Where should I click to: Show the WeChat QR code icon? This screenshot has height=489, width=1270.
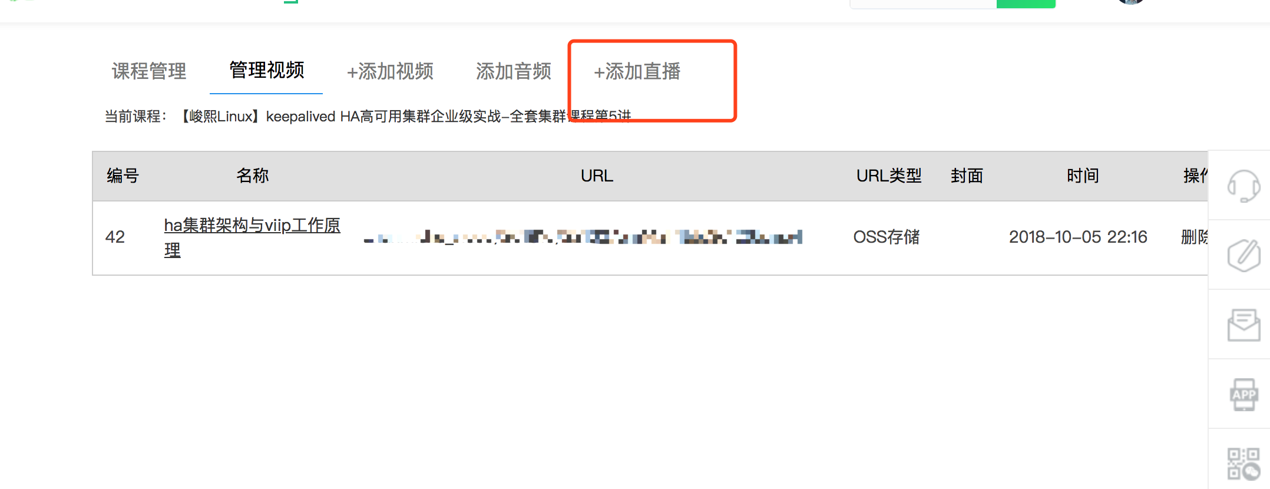coord(1243,464)
